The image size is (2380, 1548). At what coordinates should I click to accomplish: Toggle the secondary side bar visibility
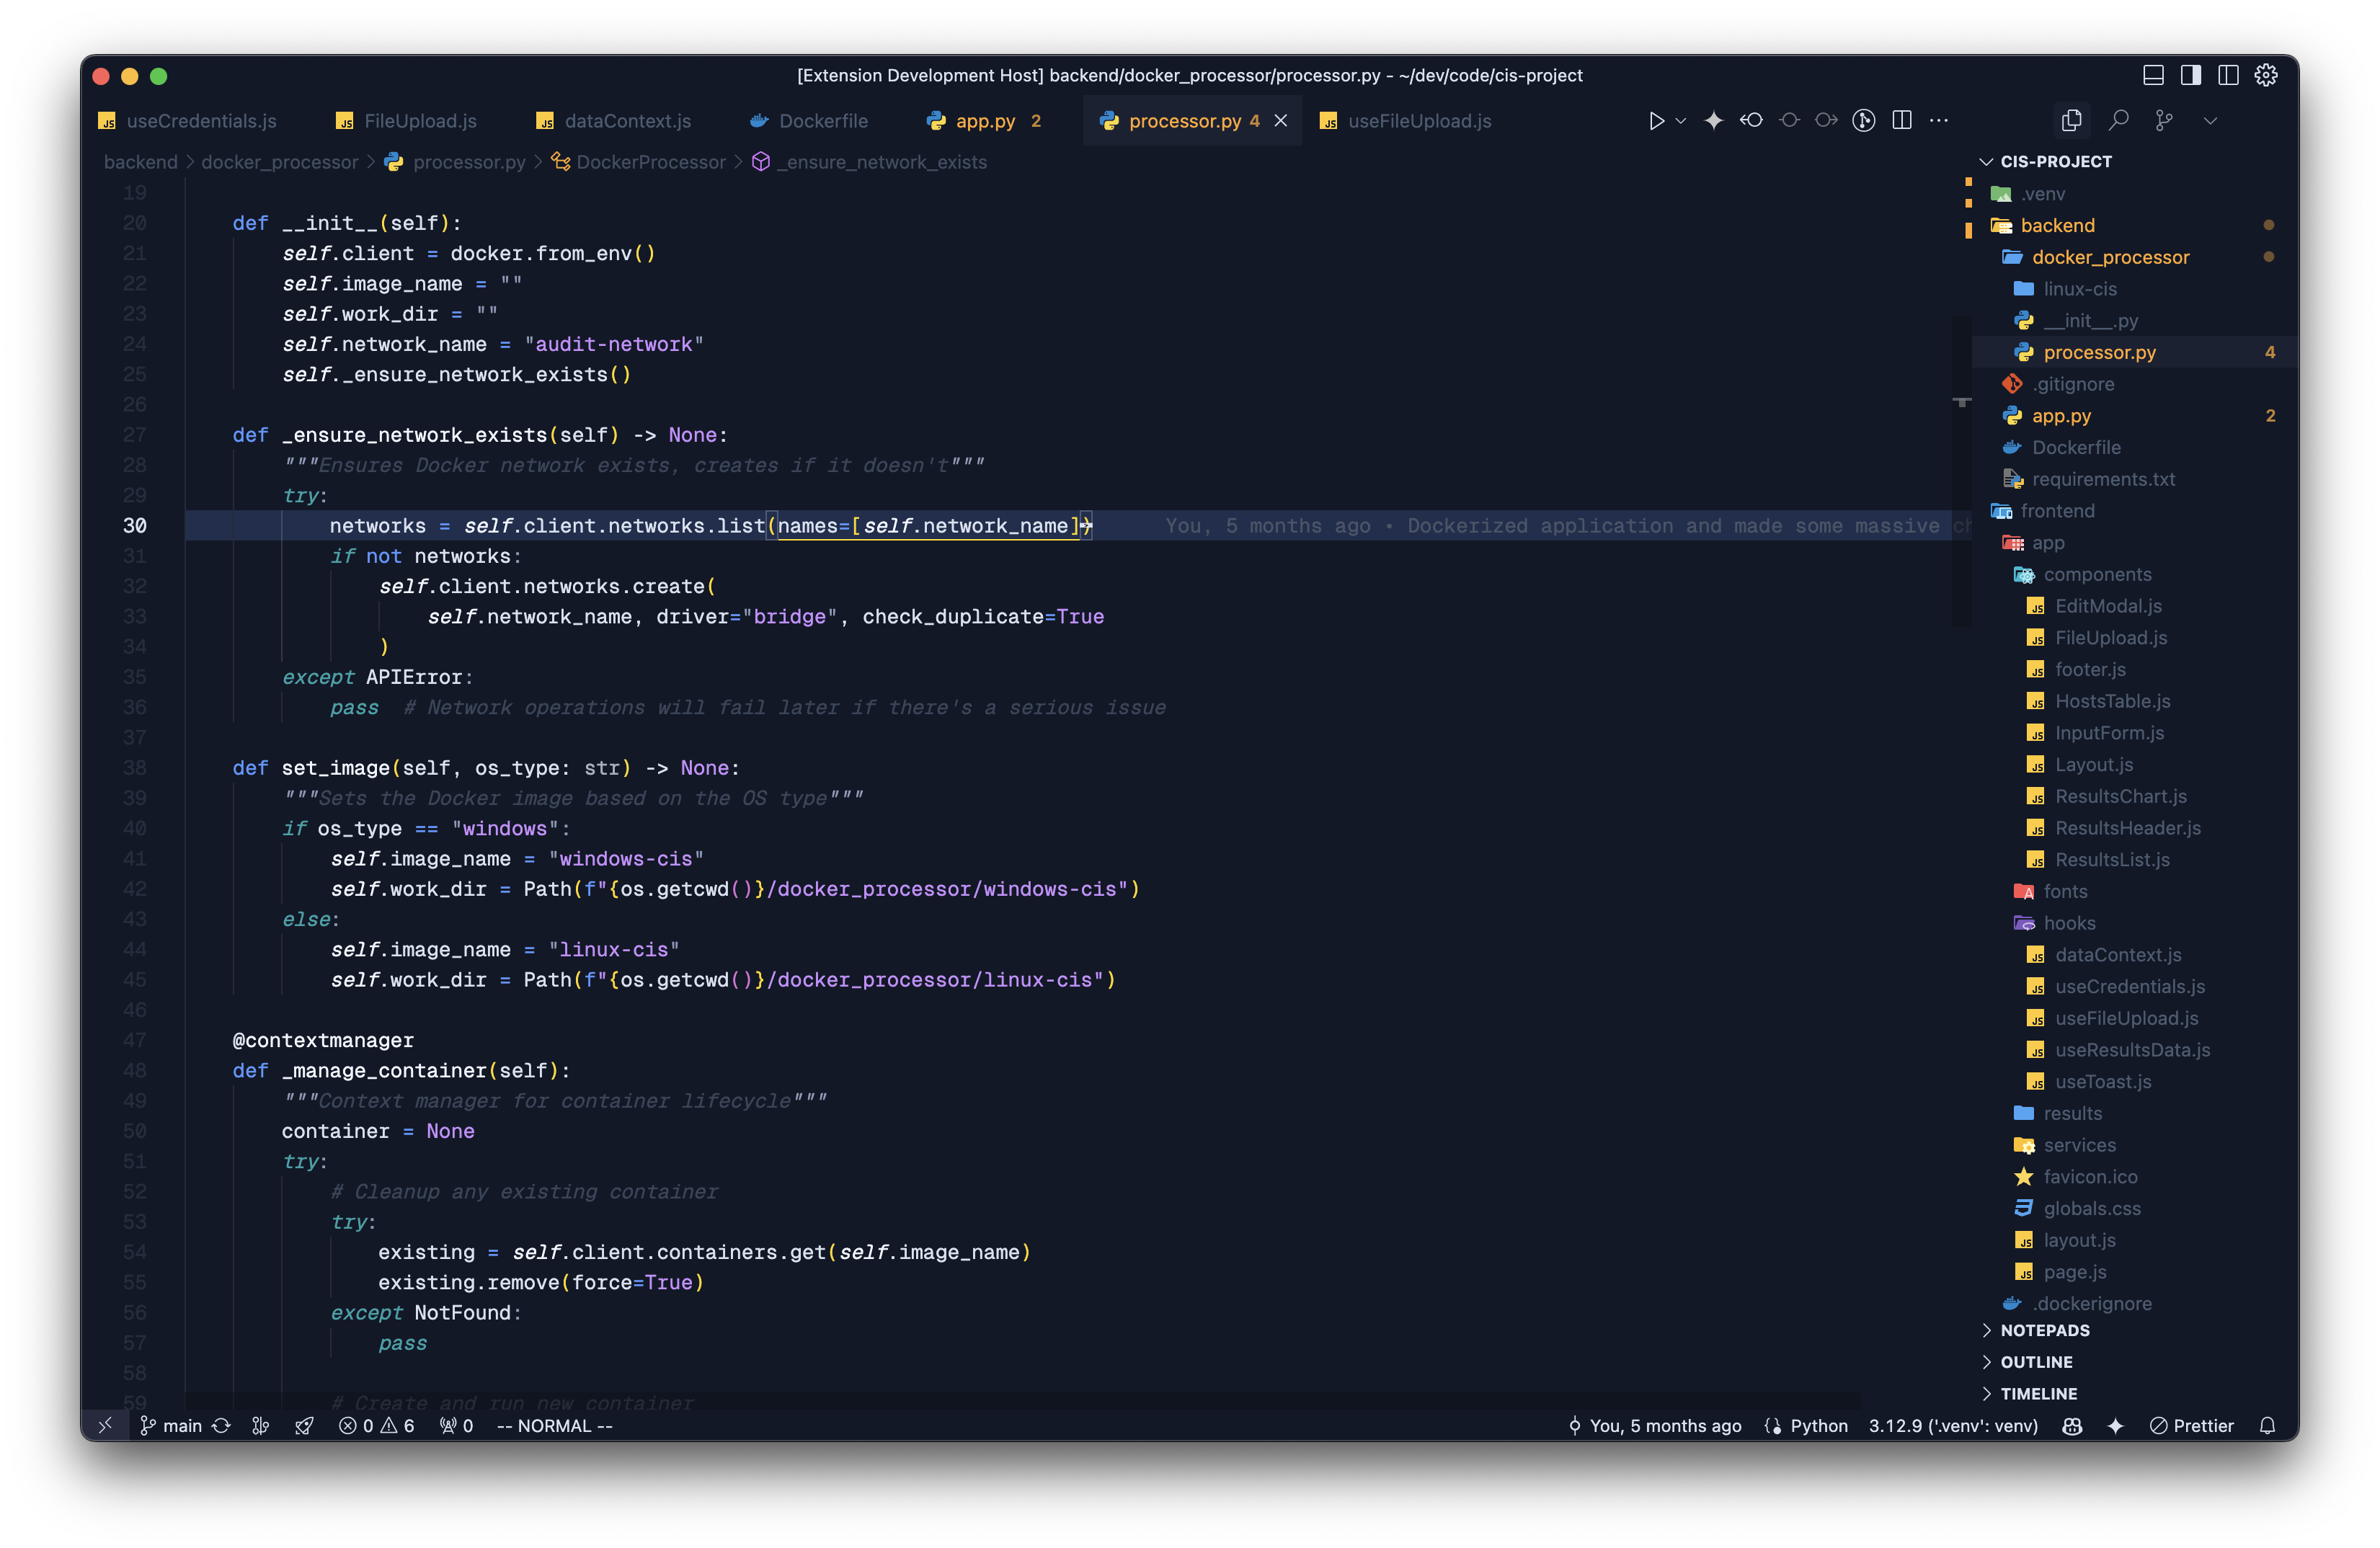(2228, 75)
